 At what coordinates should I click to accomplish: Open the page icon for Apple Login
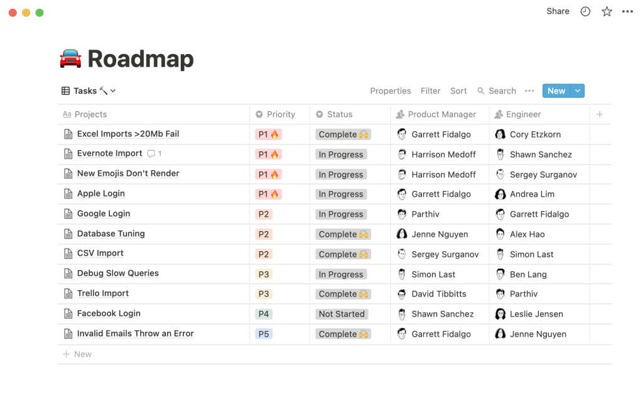pyautogui.click(x=68, y=193)
